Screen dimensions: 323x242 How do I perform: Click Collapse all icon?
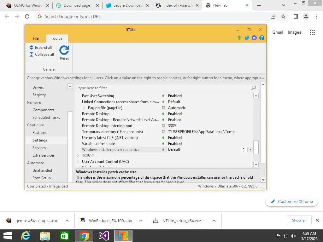31,54
